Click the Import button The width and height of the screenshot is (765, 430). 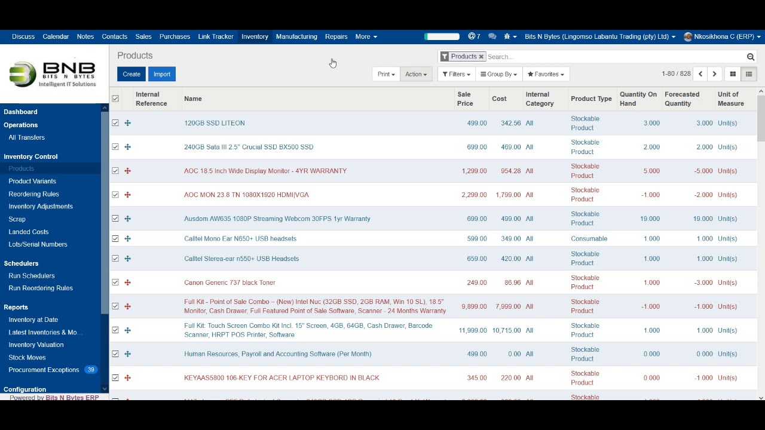[162, 74]
